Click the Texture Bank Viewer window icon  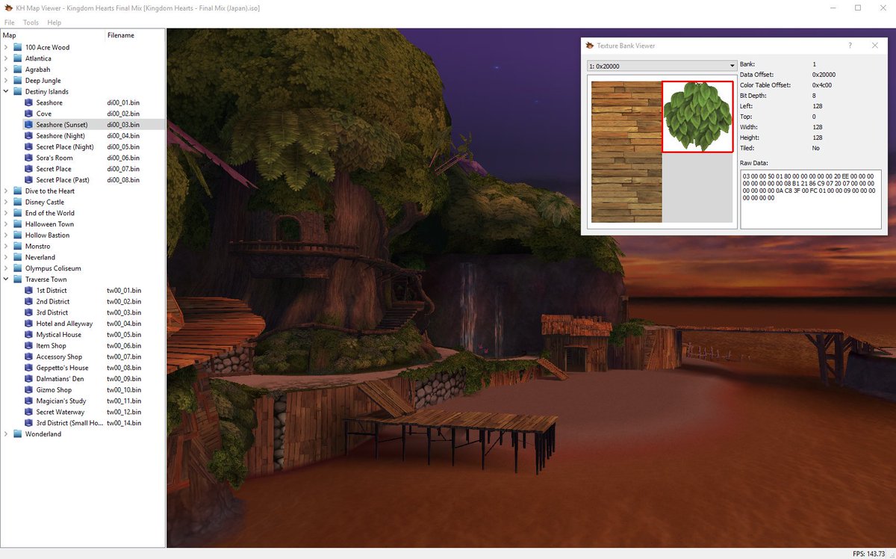[590, 46]
